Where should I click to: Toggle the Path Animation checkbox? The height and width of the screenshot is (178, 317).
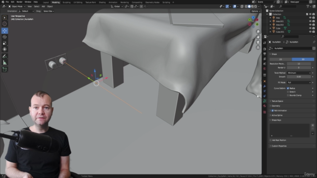coord(272,111)
